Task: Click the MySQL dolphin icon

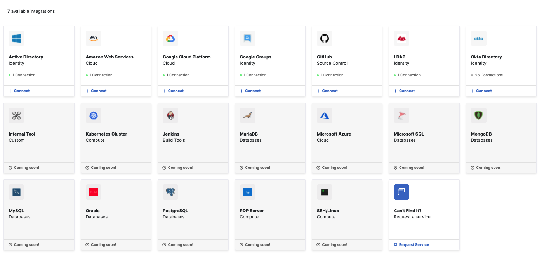Action: coord(16,192)
